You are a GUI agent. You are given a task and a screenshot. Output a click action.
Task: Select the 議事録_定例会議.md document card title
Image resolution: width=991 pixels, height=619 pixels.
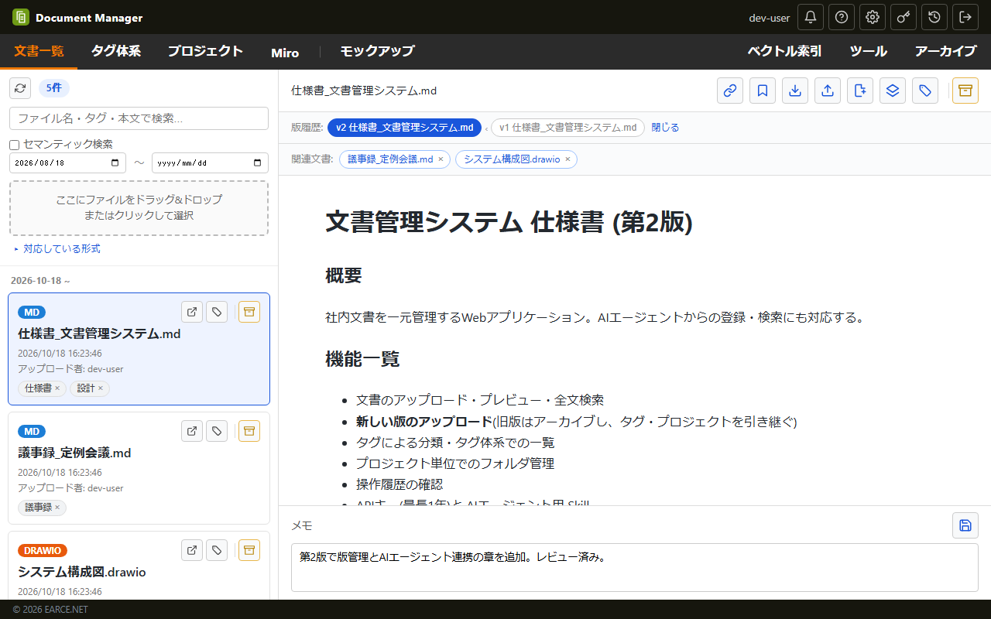(x=74, y=453)
